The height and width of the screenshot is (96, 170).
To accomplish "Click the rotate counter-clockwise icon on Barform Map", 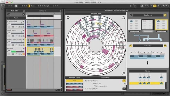I will [x=124, y=17].
